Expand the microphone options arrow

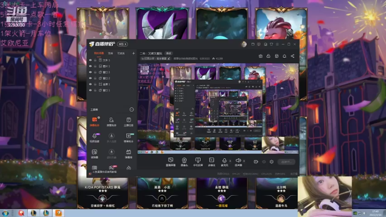point(230,161)
